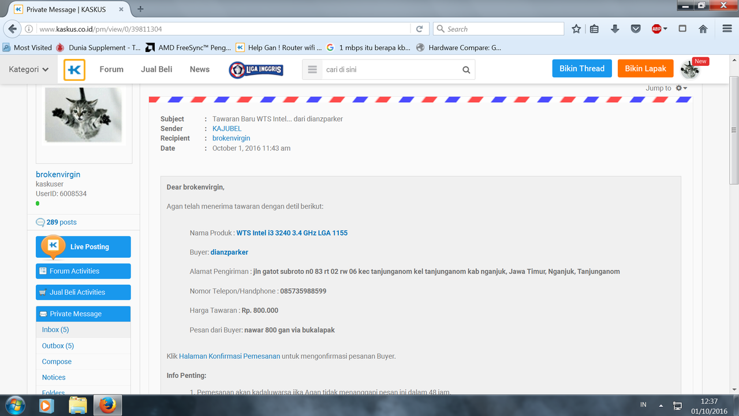Open a new browser tab with plus
The height and width of the screenshot is (416, 739).
[x=140, y=9]
